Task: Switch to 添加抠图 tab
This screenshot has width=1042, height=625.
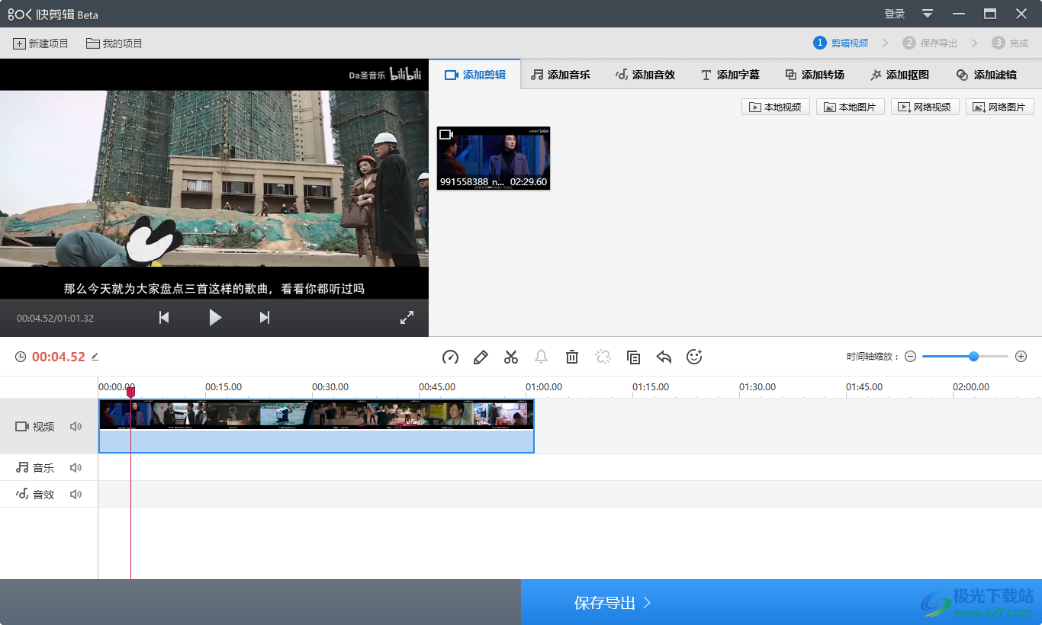Action: tap(899, 75)
